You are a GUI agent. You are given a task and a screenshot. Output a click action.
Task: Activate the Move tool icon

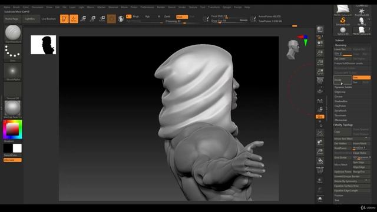(83, 19)
